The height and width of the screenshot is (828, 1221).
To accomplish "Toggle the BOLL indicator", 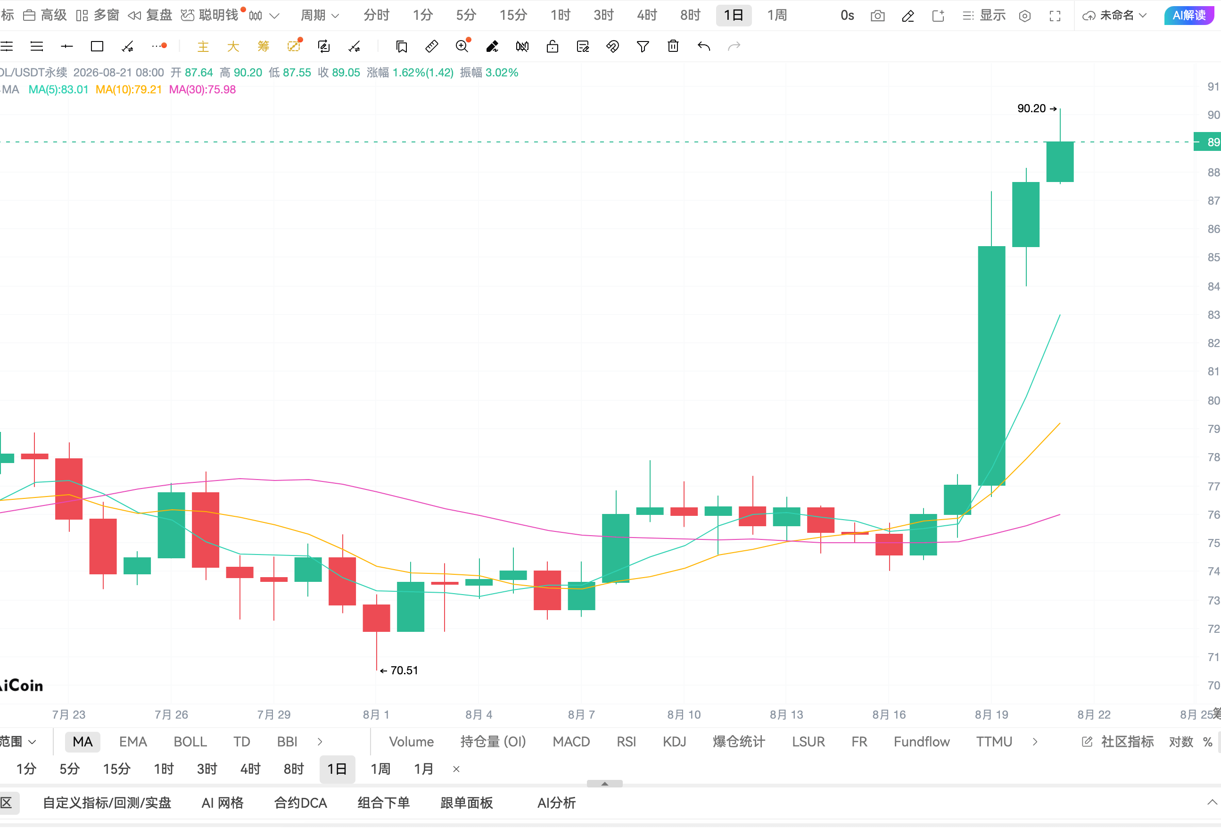I will point(190,742).
